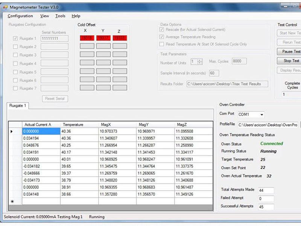This screenshot has height=226, width=301.
Task: Enable the Fluxgate 5 checkbox
Action: click(x=15, y=72)
